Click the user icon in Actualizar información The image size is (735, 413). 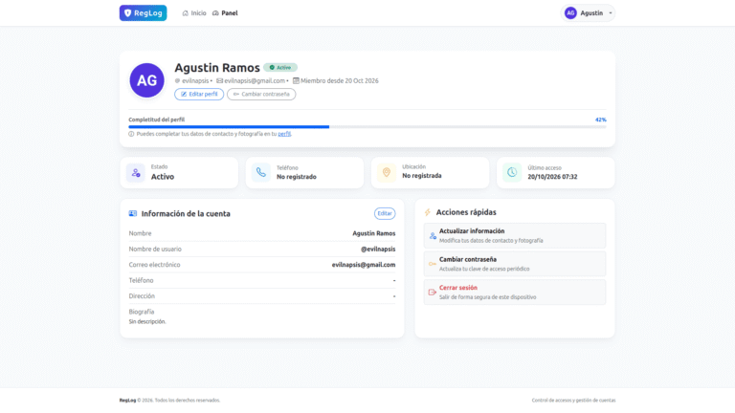coord(433,236)
